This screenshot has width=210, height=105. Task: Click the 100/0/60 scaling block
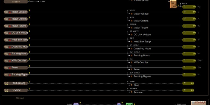click(x=173, y=4)
